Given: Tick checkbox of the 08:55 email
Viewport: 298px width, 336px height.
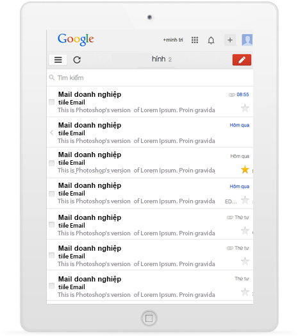Looking at the screenshot, I should tap(52, 102).
